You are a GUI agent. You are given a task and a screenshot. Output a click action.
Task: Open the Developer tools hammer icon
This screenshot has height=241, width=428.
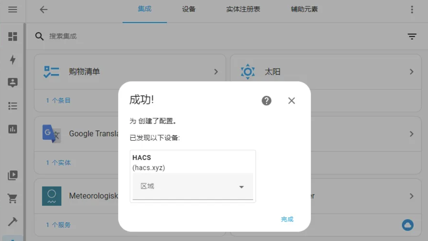pyautogui.click(x=13, y=222)
